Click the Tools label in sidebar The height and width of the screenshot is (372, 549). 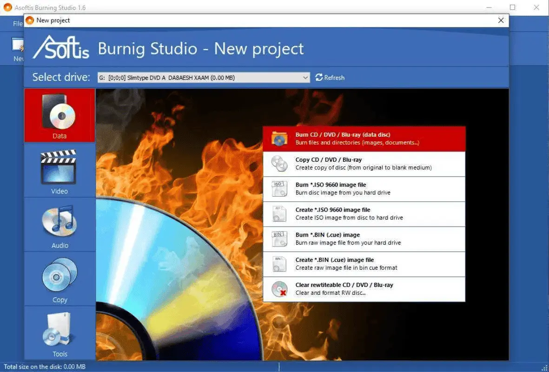pyautogui.click(x=60, y=354)
